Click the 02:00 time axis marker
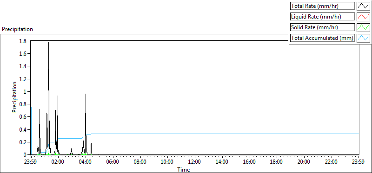 pyautogui.click(x=59, y=162)
